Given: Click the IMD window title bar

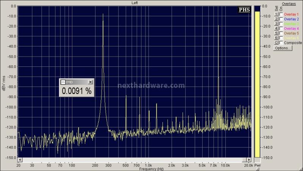Looking at the screenshot, I should coord(77,82).
